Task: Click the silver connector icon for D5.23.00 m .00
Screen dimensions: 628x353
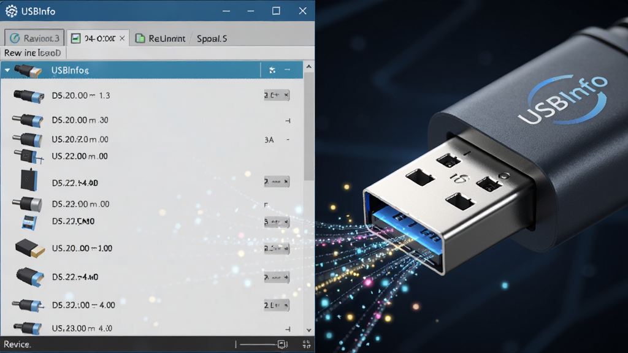Action: pos(27,204)
